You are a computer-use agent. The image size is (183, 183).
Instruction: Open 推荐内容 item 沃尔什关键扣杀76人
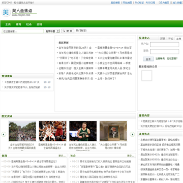pyautogui.click(x=161, y=126)
